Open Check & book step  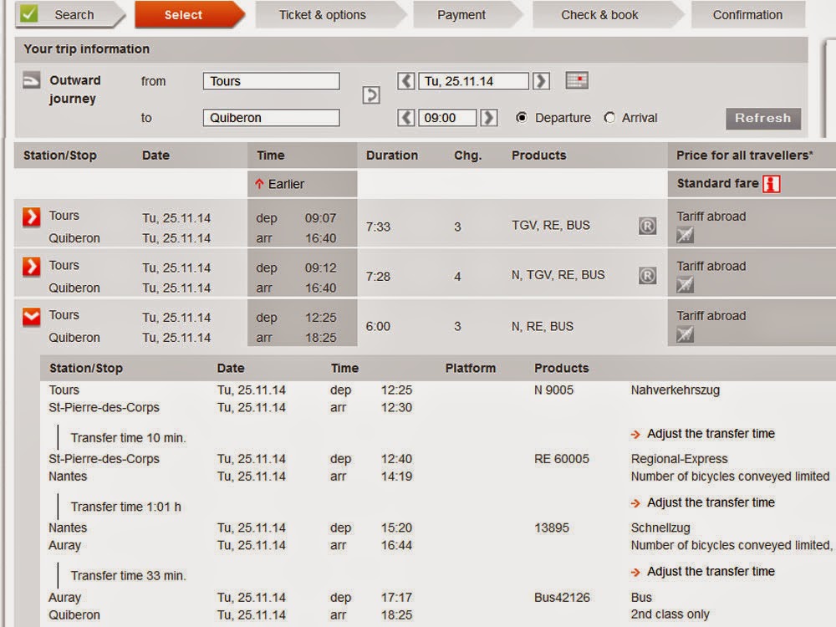click(607, 14)
